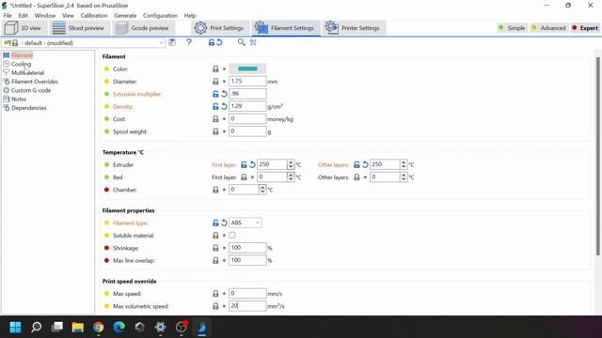Select Filament Overrides in the sidebar

pyautogui.click(x=35, y=82)
